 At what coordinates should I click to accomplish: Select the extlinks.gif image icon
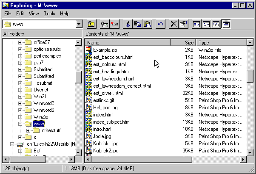[89, 100]
